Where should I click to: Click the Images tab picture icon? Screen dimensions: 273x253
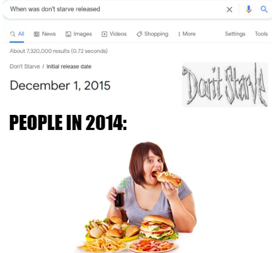tap(68, 34)
